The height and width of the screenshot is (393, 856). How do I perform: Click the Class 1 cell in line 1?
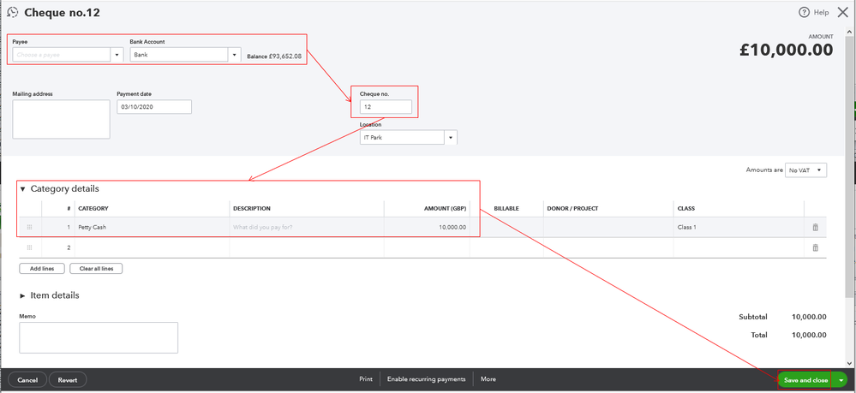[x=738, y=227]
